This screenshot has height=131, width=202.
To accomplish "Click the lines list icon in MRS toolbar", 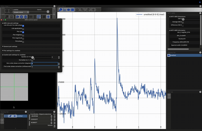I will pos(72,10).
